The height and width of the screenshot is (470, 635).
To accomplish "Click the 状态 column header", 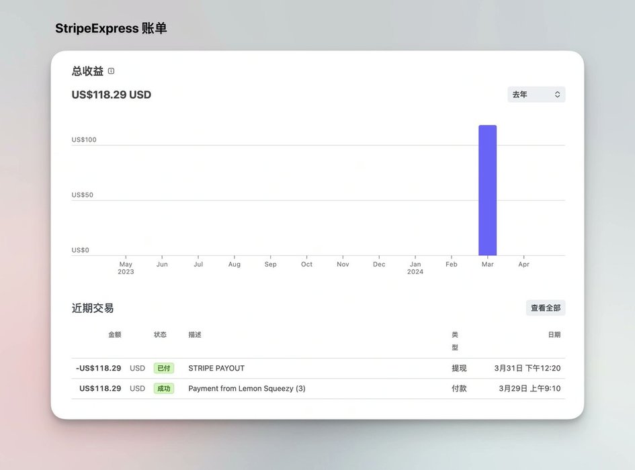I will (x=160, y=334).
